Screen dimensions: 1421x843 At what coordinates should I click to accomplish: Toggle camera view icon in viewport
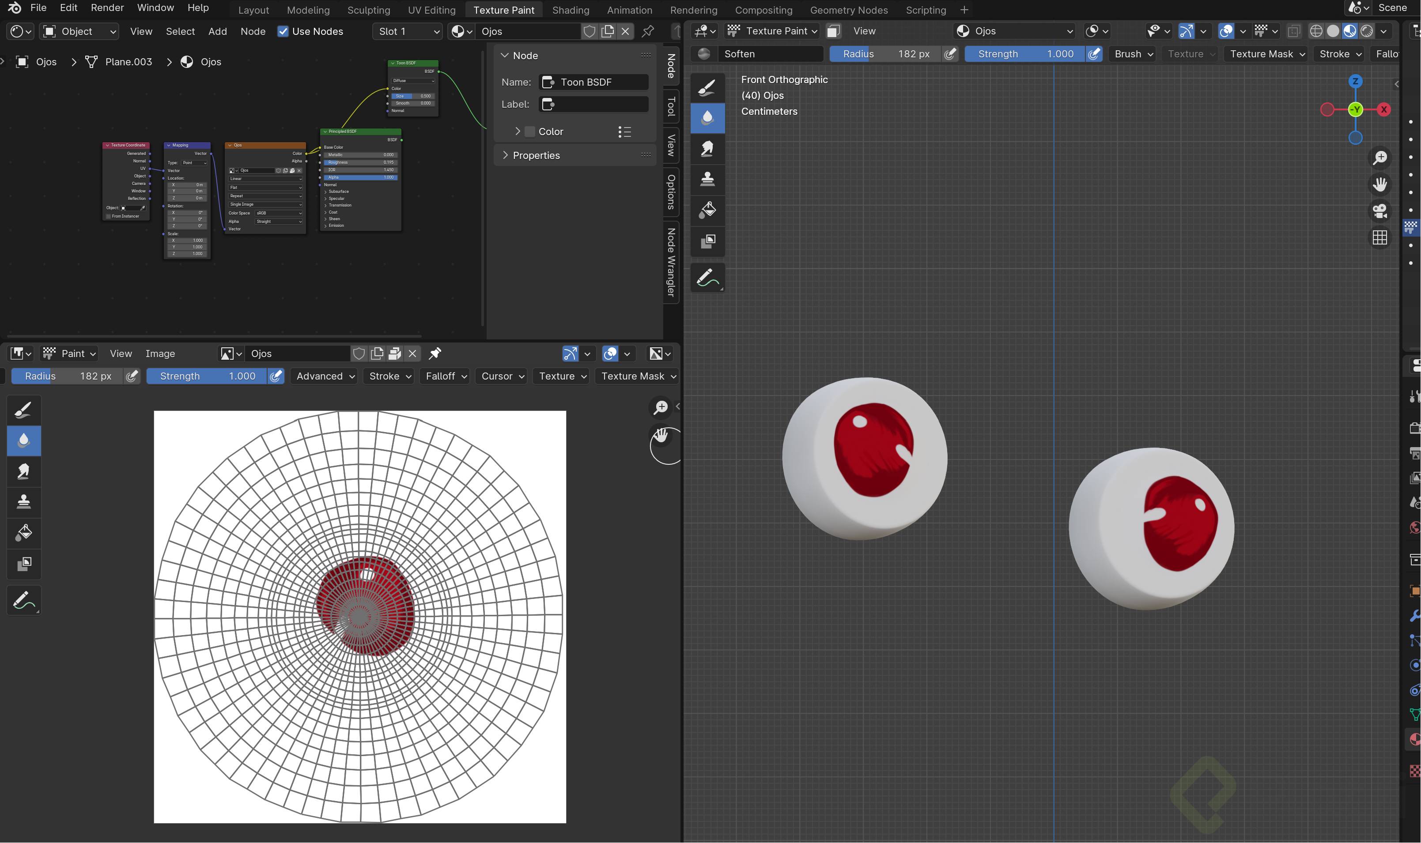[x=1379, y=211]
